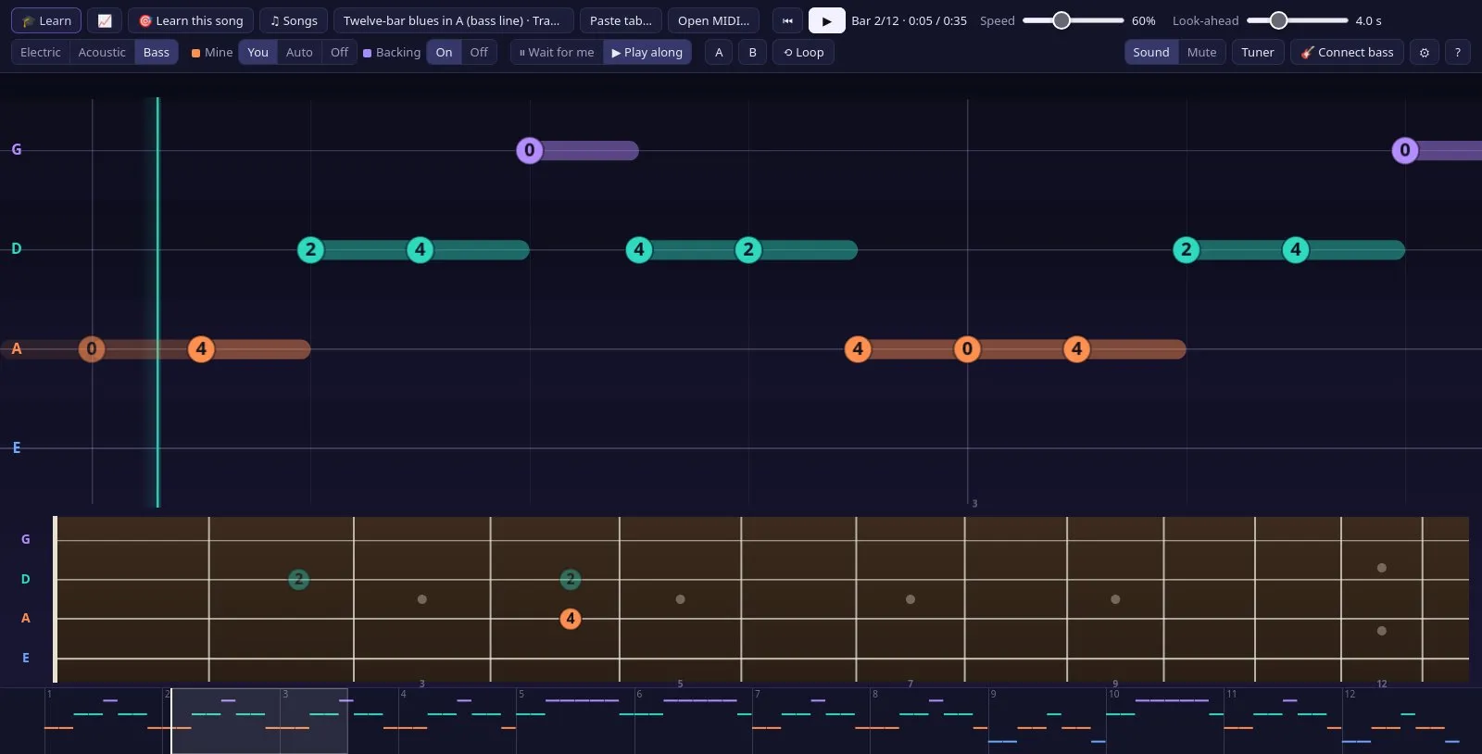Select the Sound option
The height and width of the screenshot is (754, 1482).
tap(1151, 52)
